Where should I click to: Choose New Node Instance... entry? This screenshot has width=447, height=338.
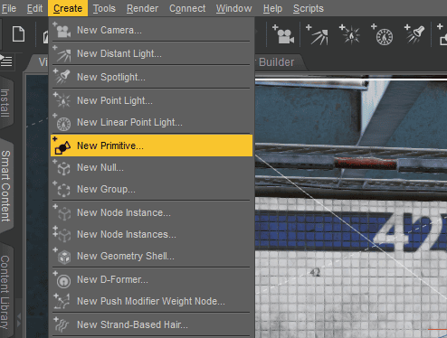point(151,212)
